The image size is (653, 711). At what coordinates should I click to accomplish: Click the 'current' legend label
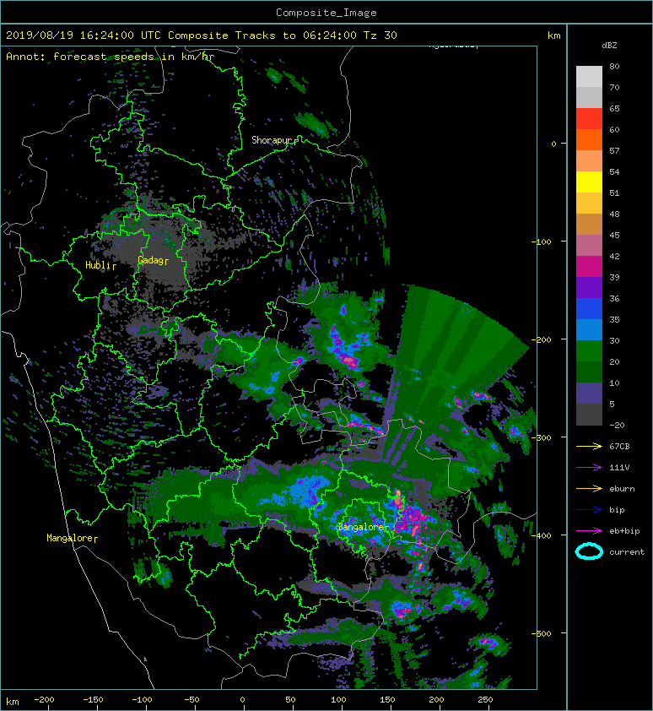point(627,552)
